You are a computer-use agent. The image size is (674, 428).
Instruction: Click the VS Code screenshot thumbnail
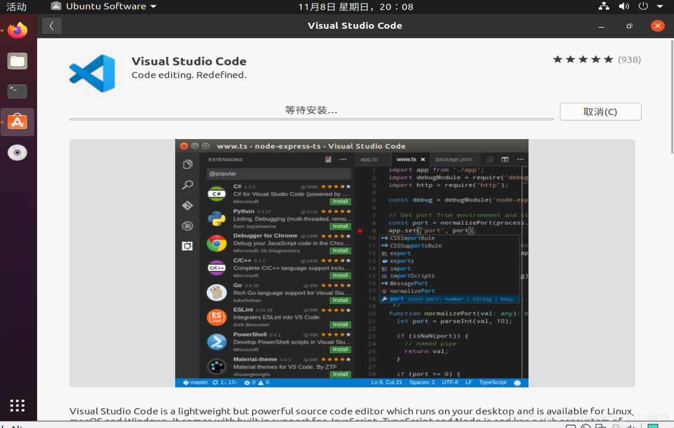tap(351, 263)
